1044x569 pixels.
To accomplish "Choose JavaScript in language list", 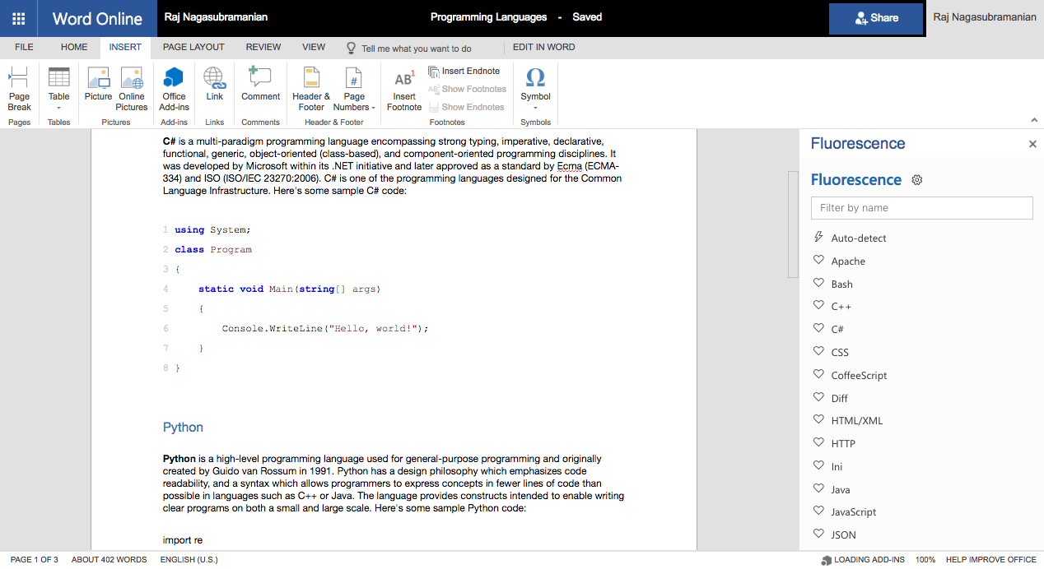I will pos(854,512).
